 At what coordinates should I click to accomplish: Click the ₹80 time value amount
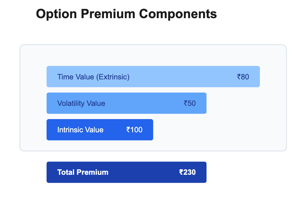(243, 77)
